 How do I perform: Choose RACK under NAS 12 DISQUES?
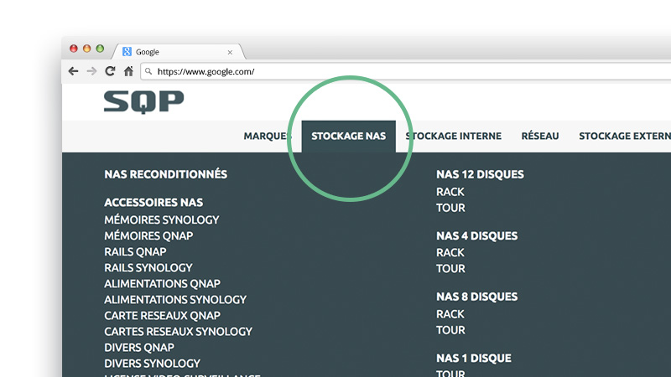(x=450, y=192)
